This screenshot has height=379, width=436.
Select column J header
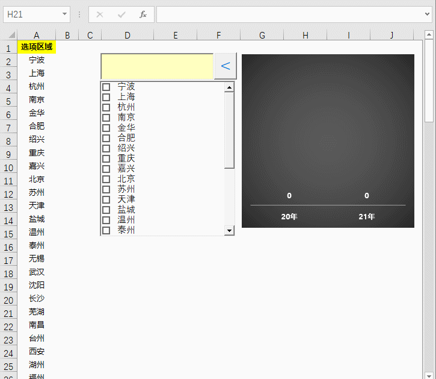391,35
